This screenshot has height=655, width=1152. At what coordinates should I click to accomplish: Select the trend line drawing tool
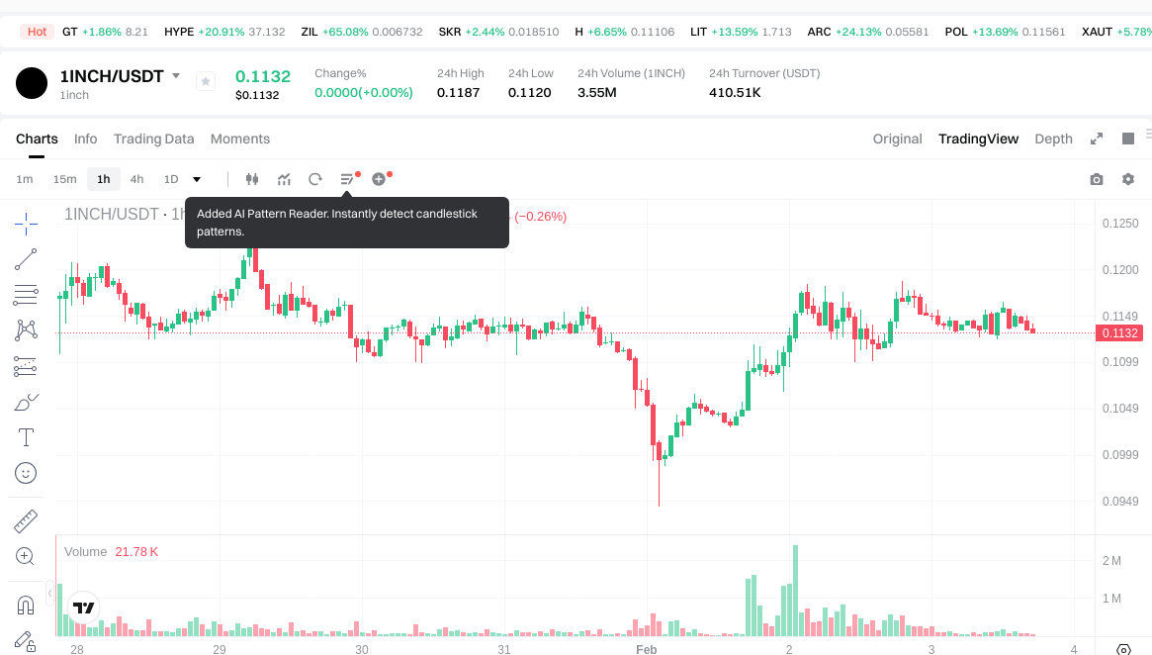tap(26, 259)
